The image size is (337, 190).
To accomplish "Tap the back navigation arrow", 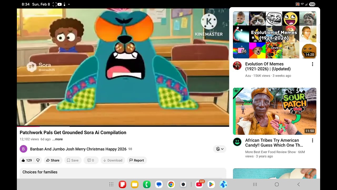I will pyautogui.click(x=299, y=184).
